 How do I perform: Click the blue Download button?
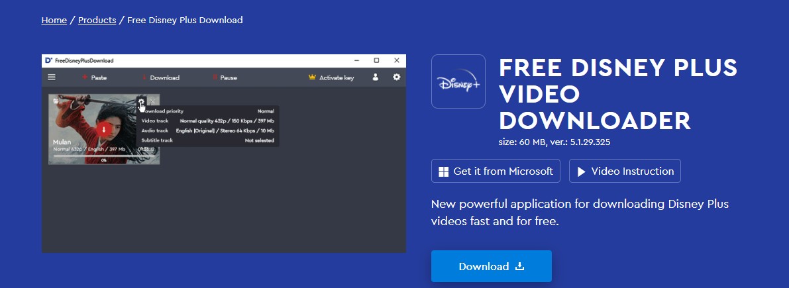point(492,266)
